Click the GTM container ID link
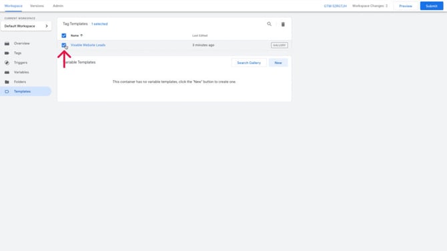 point(335,6)
